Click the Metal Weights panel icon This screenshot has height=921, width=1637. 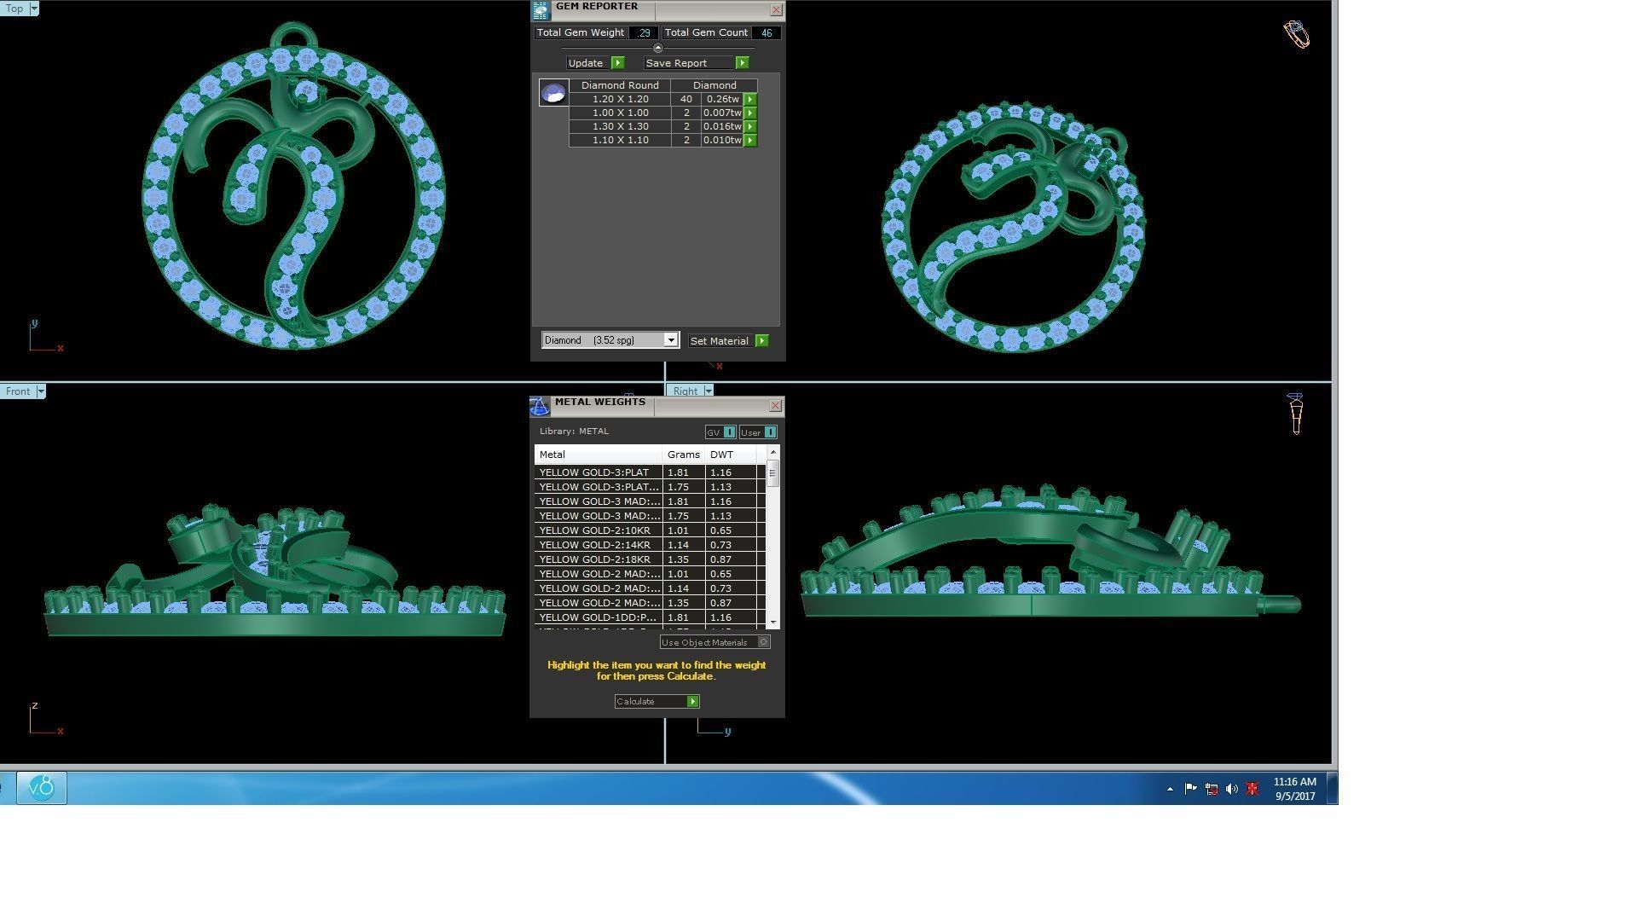540,407
